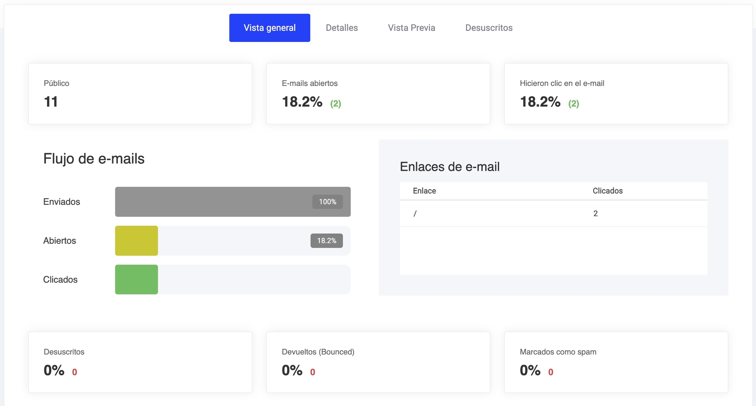Click the gray Enviados progress bar
The width and height of the screenshot is (756, 406).
[213, 202]
